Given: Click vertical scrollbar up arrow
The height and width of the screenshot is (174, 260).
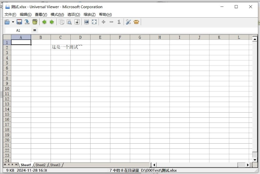Looking at the screenshot, I should (255, 39).
